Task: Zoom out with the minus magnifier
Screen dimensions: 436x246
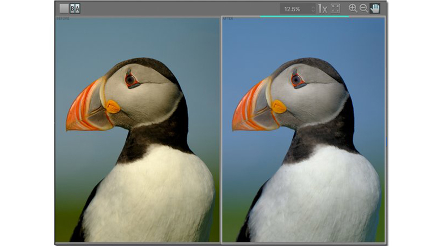Action: click(x=364, y=8)
